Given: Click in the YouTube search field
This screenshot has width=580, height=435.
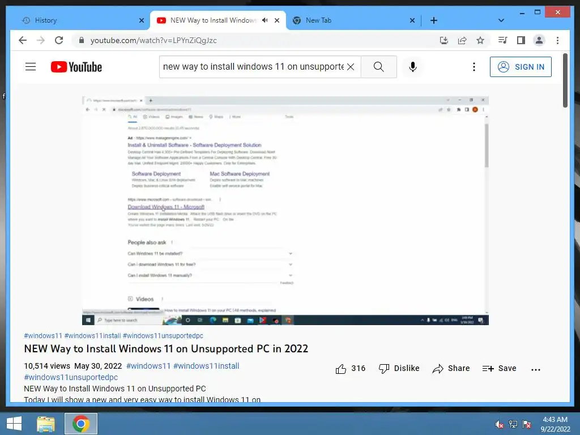Looking at the screenshot, I should pyautogui.click(x=253, y=67).
